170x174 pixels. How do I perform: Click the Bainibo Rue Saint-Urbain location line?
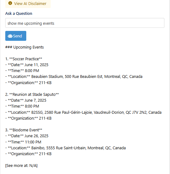[66, 148]
